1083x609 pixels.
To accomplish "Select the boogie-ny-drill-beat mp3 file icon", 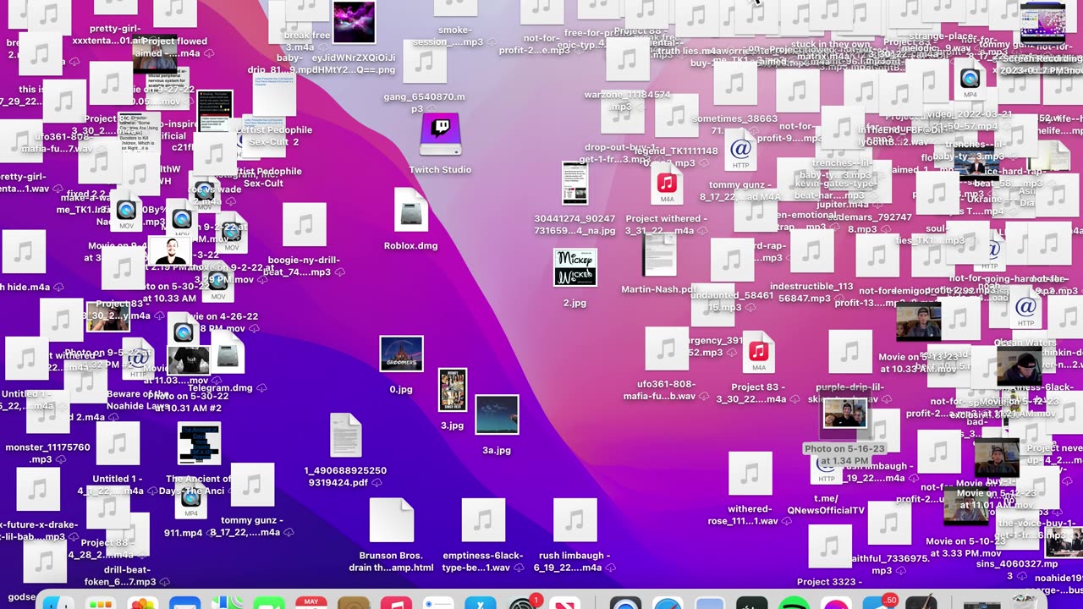I will (304, 224).
